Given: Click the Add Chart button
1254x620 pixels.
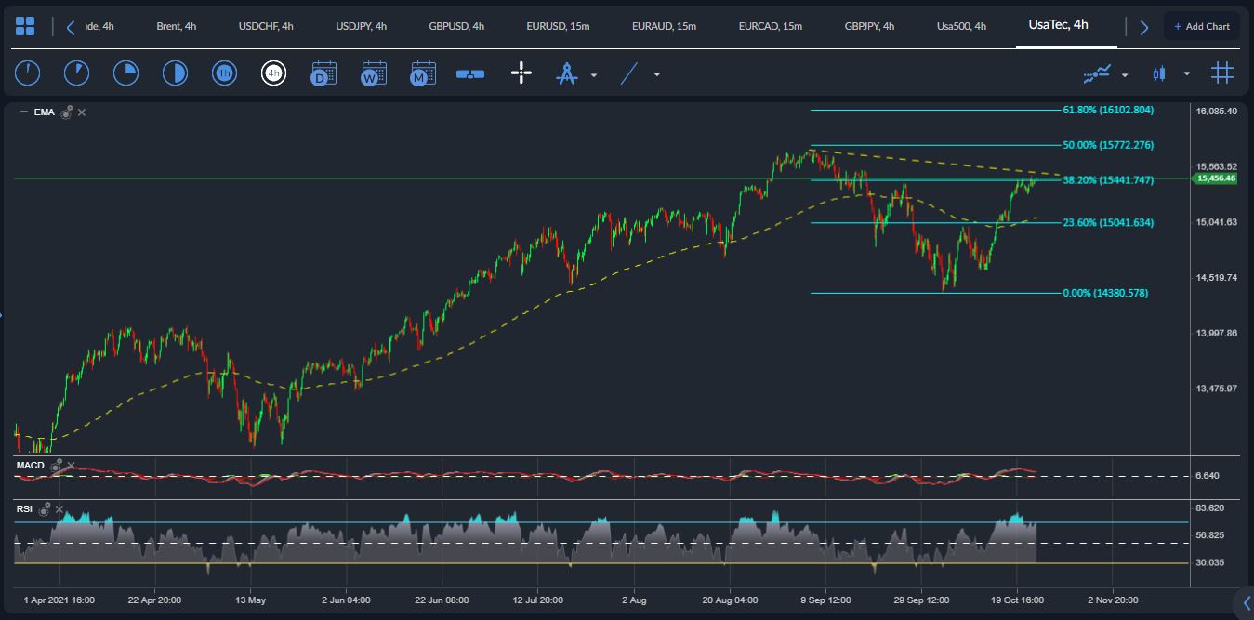Looking at the screenshot, I should click(1202, 26).
